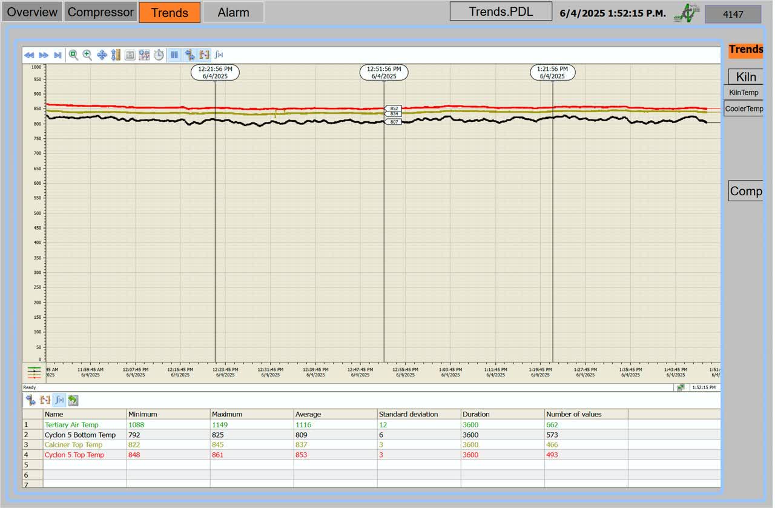This screenshot has width=775, height=508.
Task: Skip to the last record icon
Action: (x=58, y=55)
